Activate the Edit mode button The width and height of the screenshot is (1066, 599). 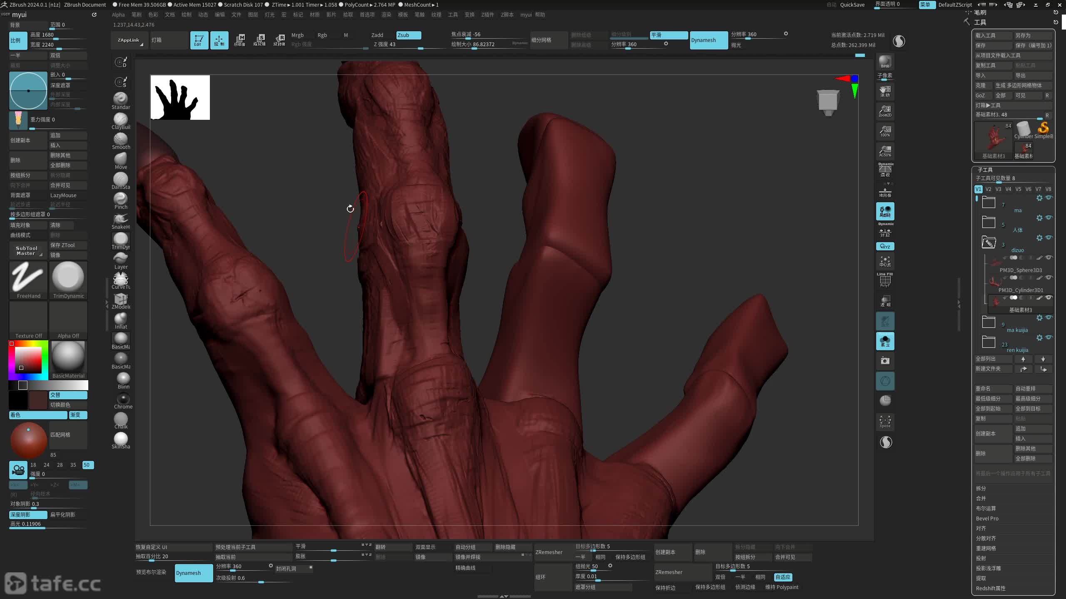(x=199, y=40)
